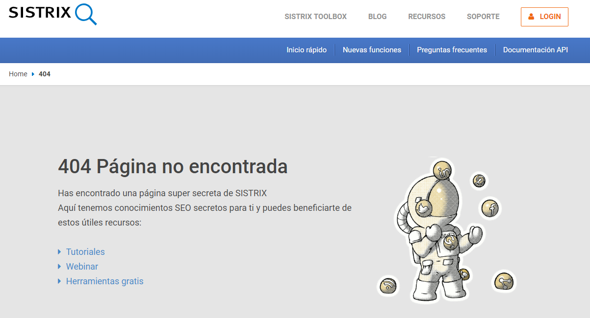Click the Twitter bird ball on helmet
The width and height of the screenshot is (590, 318).
click(x=423, y=207)
